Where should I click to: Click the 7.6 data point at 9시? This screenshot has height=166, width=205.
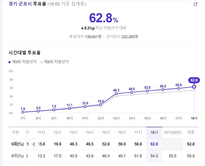[54, 110]
